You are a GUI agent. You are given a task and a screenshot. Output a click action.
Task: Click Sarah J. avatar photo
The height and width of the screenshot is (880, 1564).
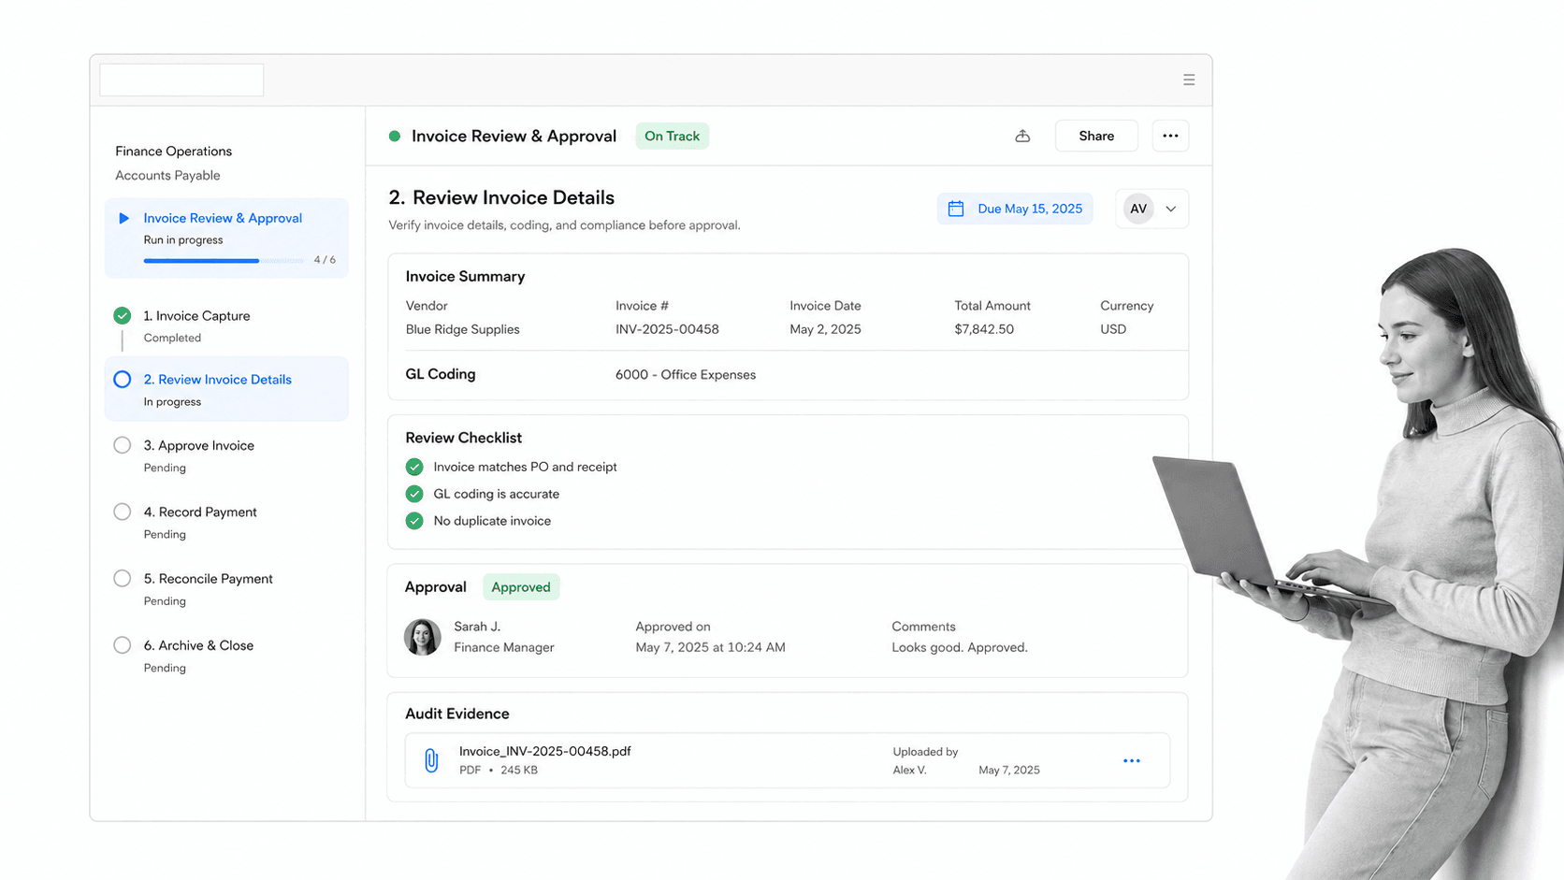click(x=423, y=637)
